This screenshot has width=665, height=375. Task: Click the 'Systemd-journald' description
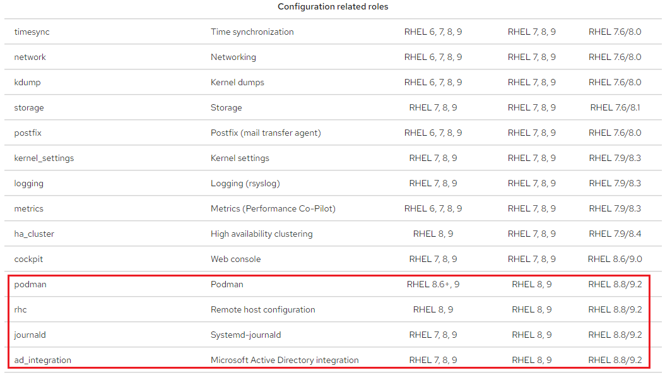pyautogui.click(x=245, y=335)
